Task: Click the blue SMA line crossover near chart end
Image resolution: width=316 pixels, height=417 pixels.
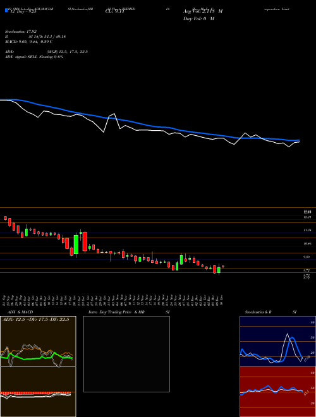Action: (262, 138)
